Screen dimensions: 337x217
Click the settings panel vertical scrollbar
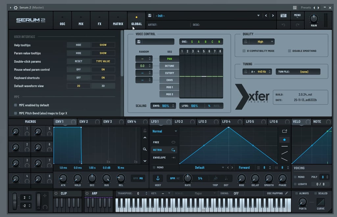click(x=122, y=53)
